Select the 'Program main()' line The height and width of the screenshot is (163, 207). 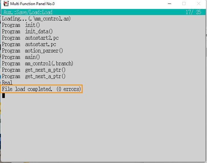(x=21, y=57)
